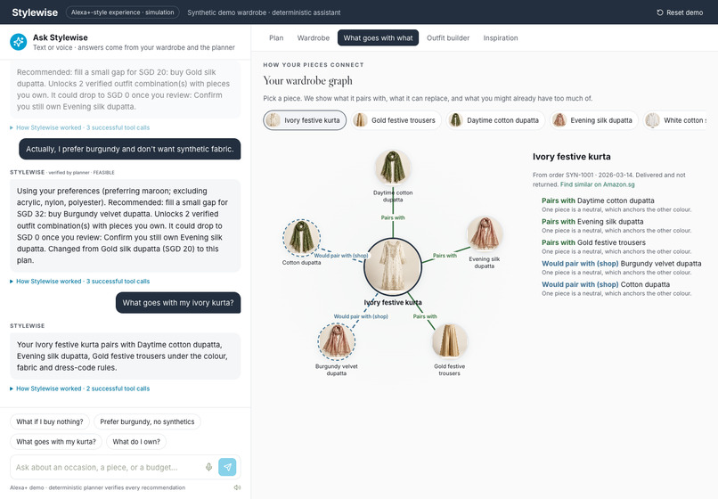Viewport: 718px width, 499px height.
Task: Click the Evening silk dupatta graph node
Action: tap(485, 233)
